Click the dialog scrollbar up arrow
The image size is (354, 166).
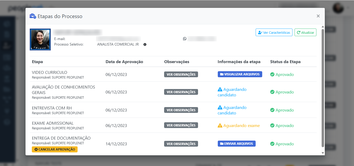[x=323, y=27]
